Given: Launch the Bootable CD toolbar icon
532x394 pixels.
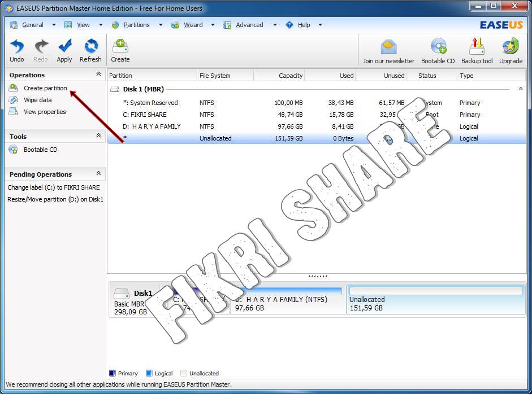Looking at the screenshot, I should pos(438,47).
